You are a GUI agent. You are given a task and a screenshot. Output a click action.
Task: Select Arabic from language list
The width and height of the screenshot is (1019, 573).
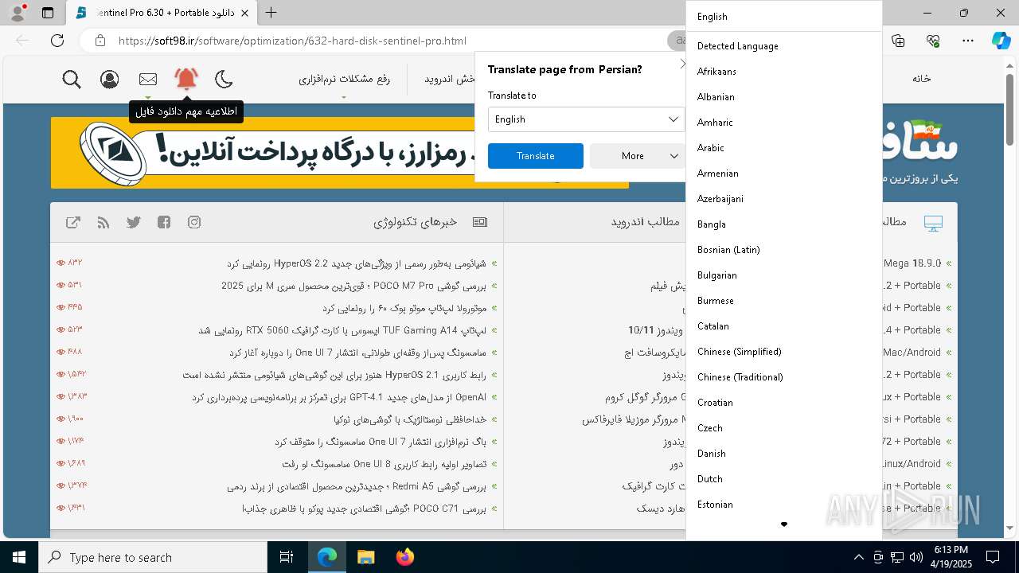(x=784, y=148)
